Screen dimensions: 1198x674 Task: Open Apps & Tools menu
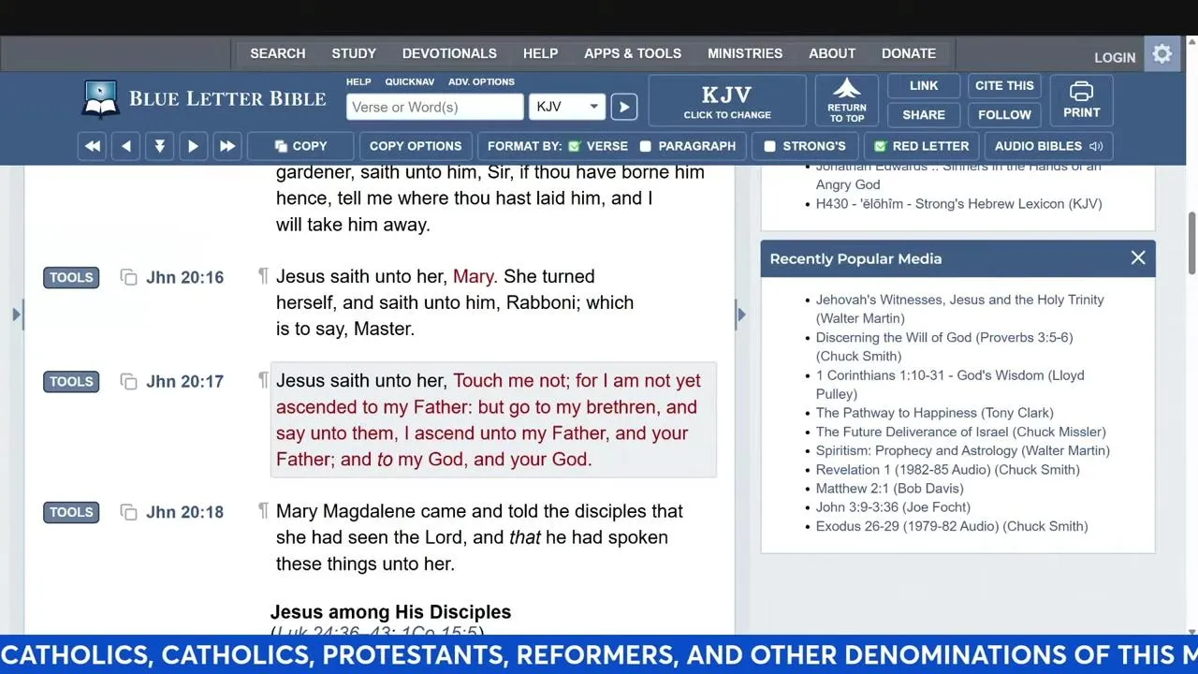(633, 53)
